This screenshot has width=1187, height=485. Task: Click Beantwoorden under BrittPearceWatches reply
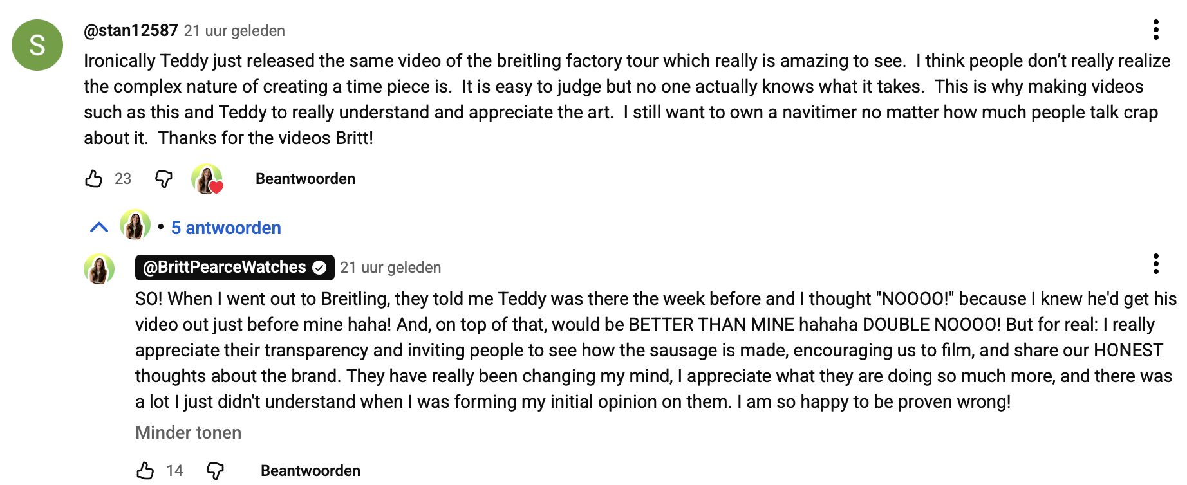[x=310, y=471]
